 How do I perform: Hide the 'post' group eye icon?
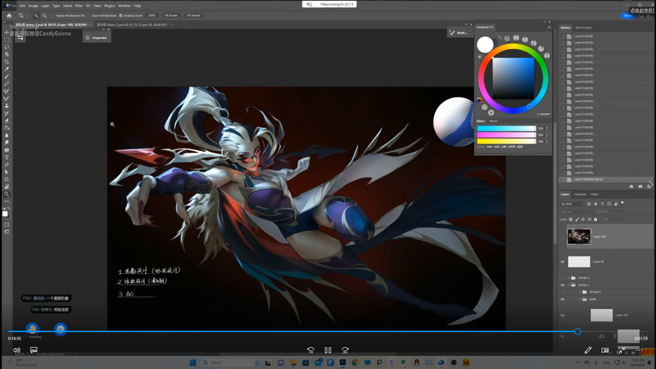point(562,299)
